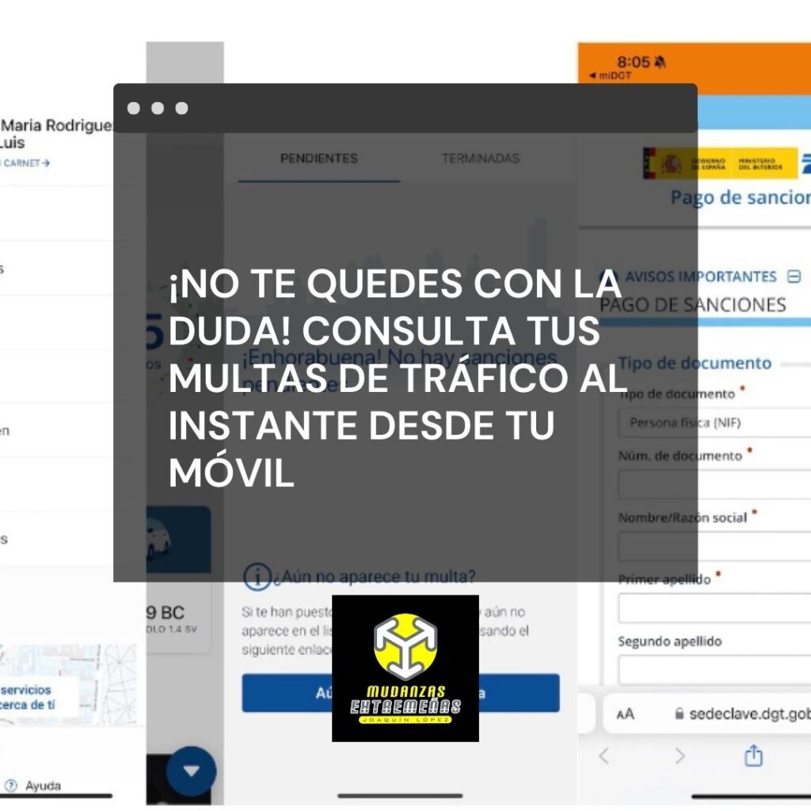Focus the Primer apellido field
The height and width of the screenshot is (811, 811).
[x=715, y=608]
